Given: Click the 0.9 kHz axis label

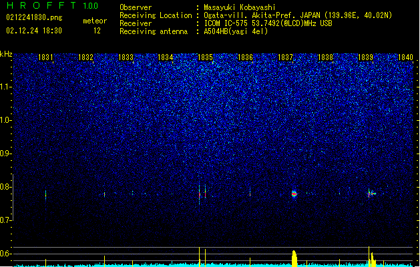Looking at the screenshot, I should 6,154.
